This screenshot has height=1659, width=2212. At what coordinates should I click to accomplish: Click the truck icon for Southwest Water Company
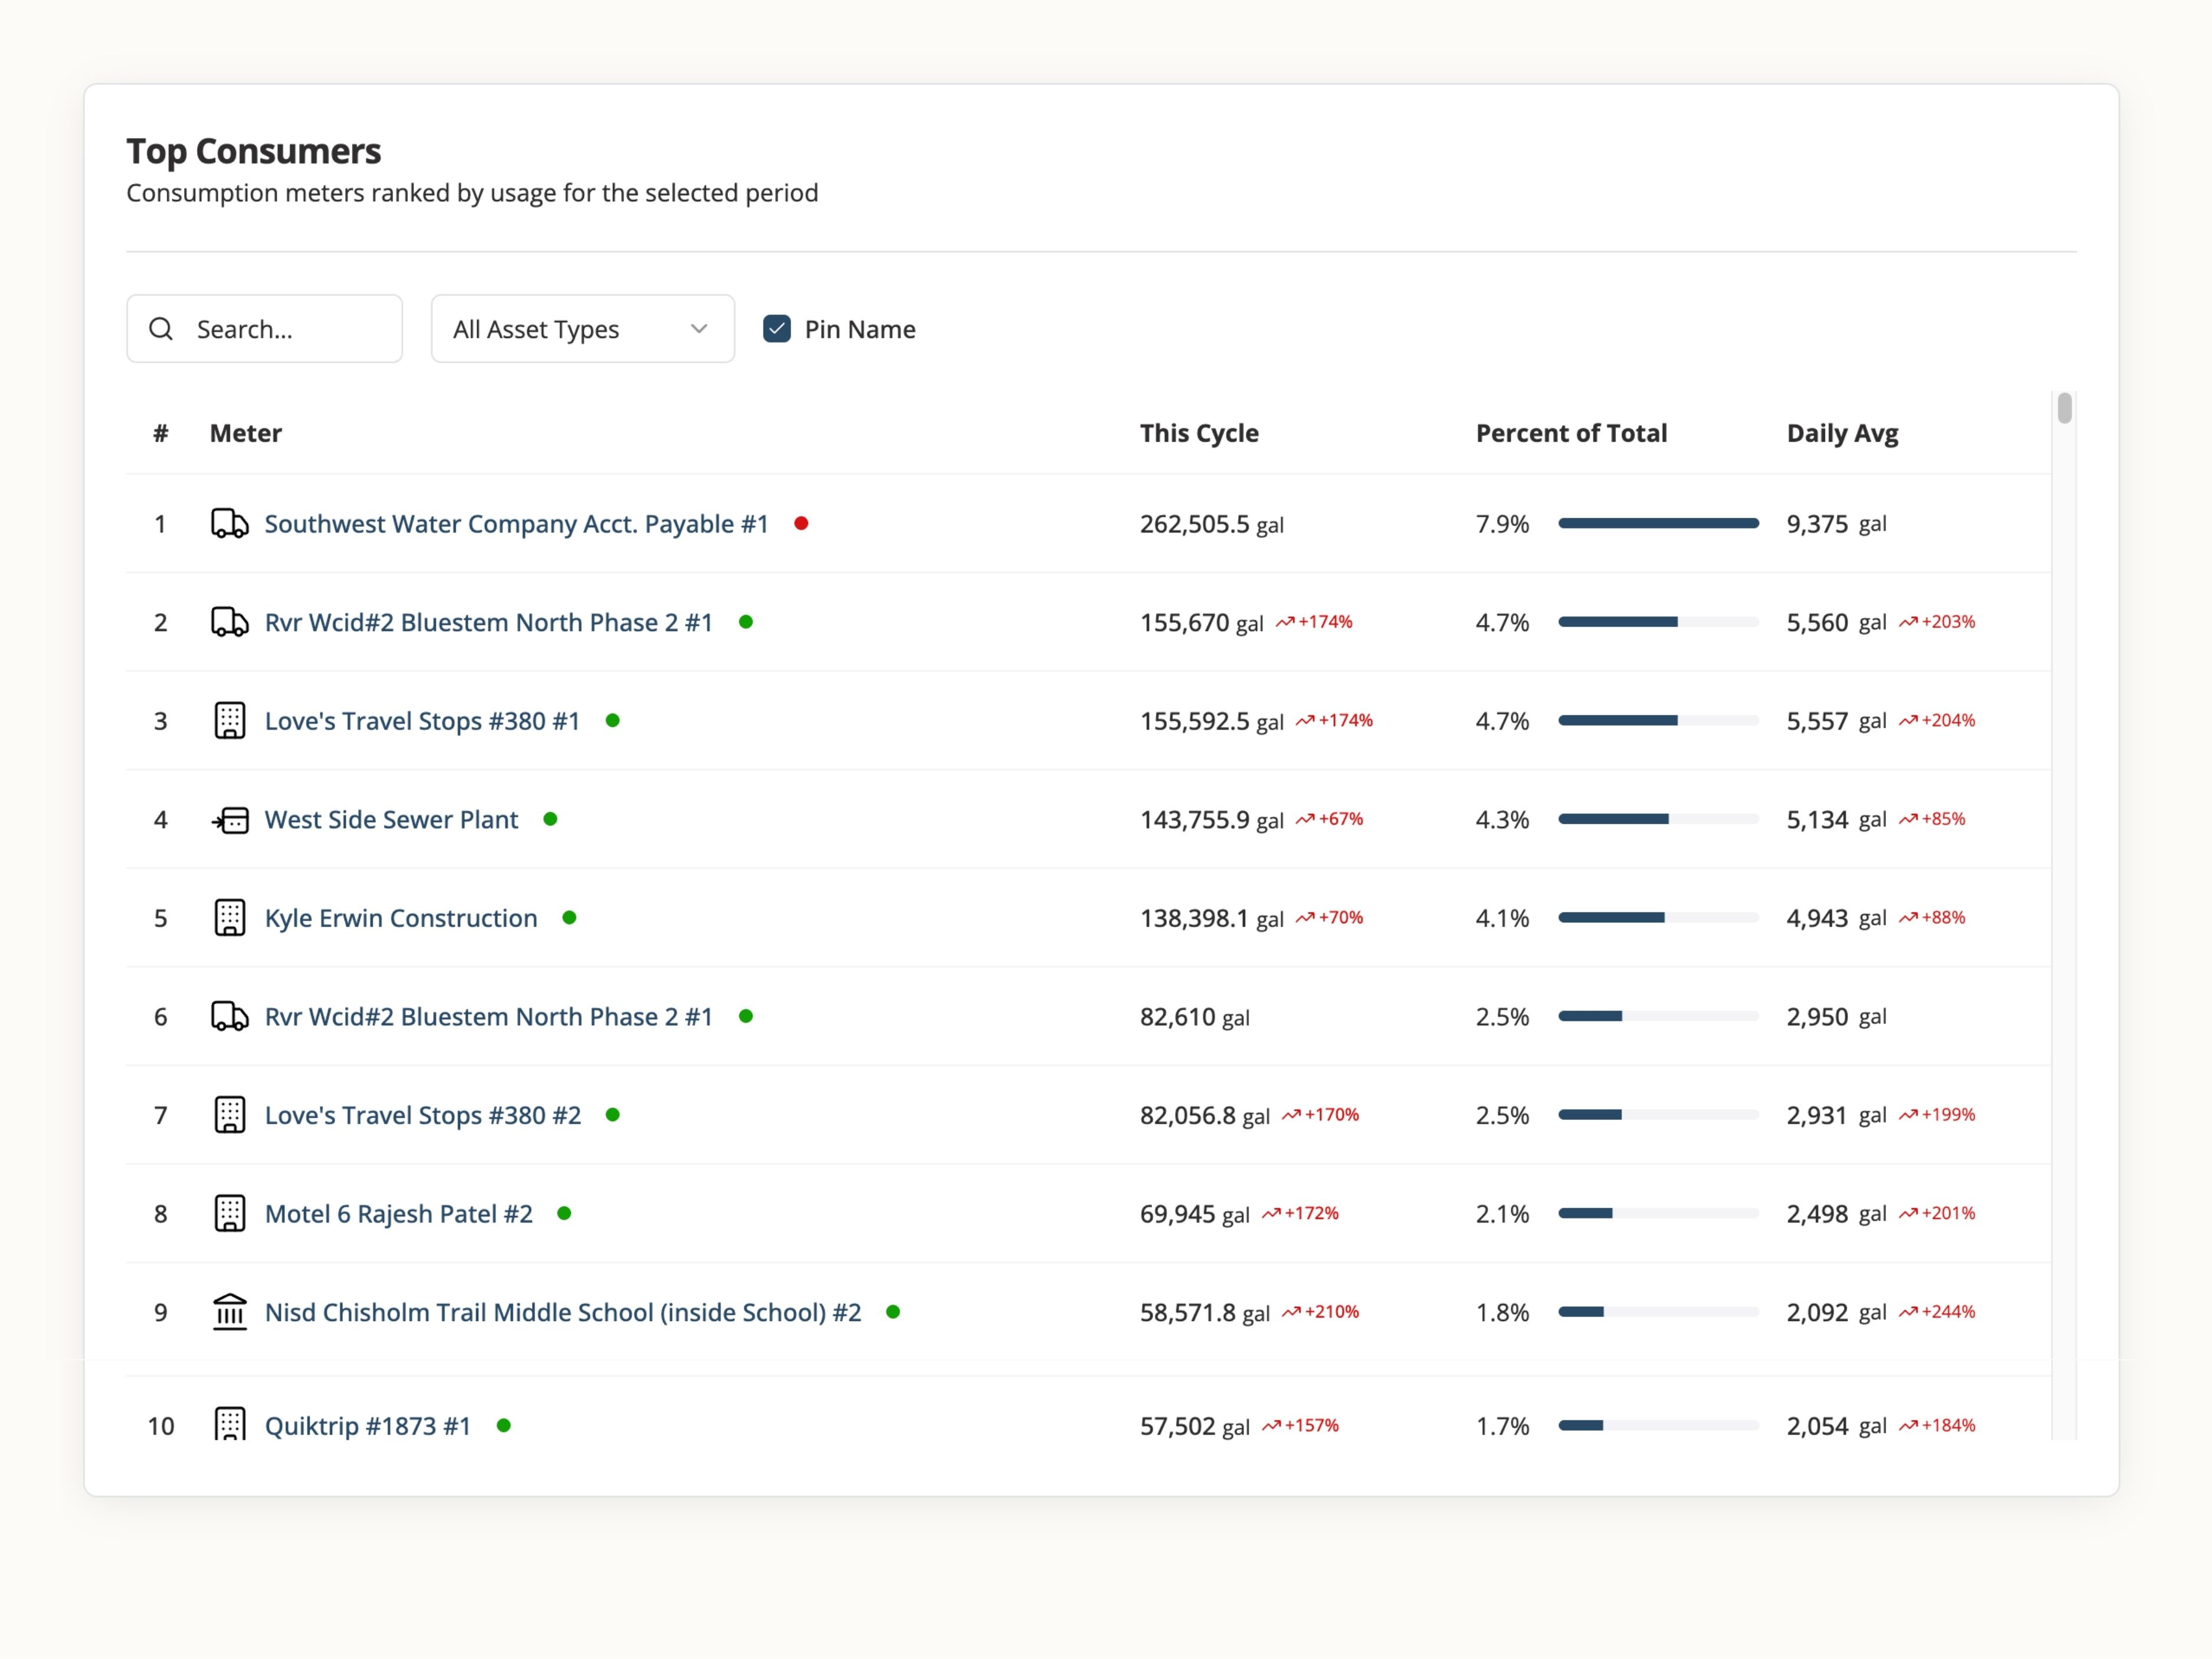(x=229, y=523)
